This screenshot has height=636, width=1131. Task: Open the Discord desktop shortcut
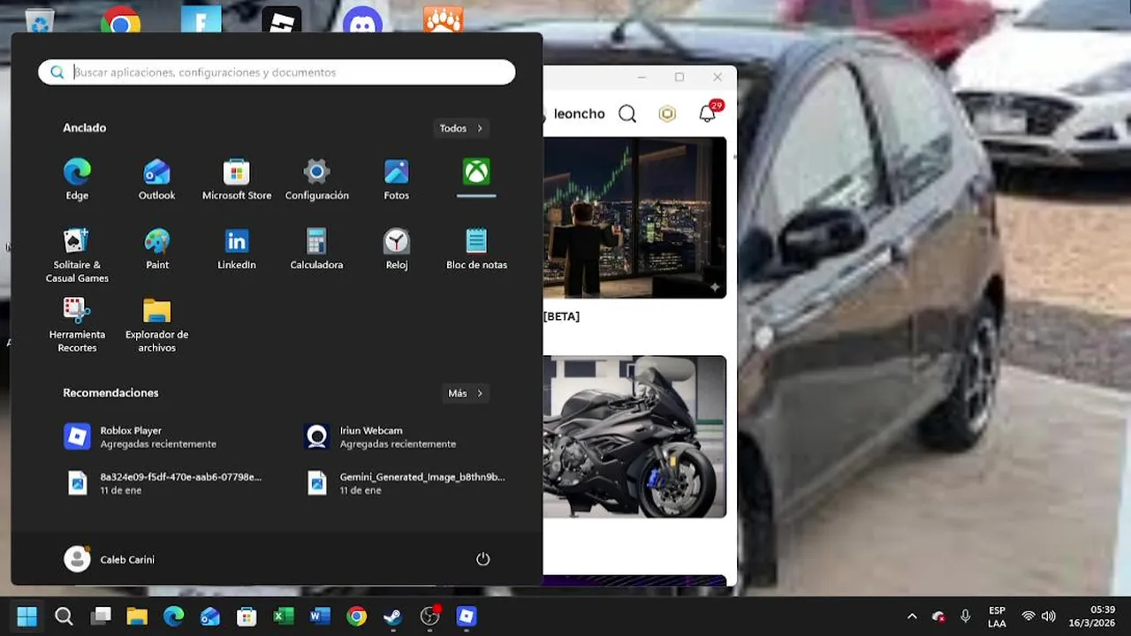[x=363, y=19]
